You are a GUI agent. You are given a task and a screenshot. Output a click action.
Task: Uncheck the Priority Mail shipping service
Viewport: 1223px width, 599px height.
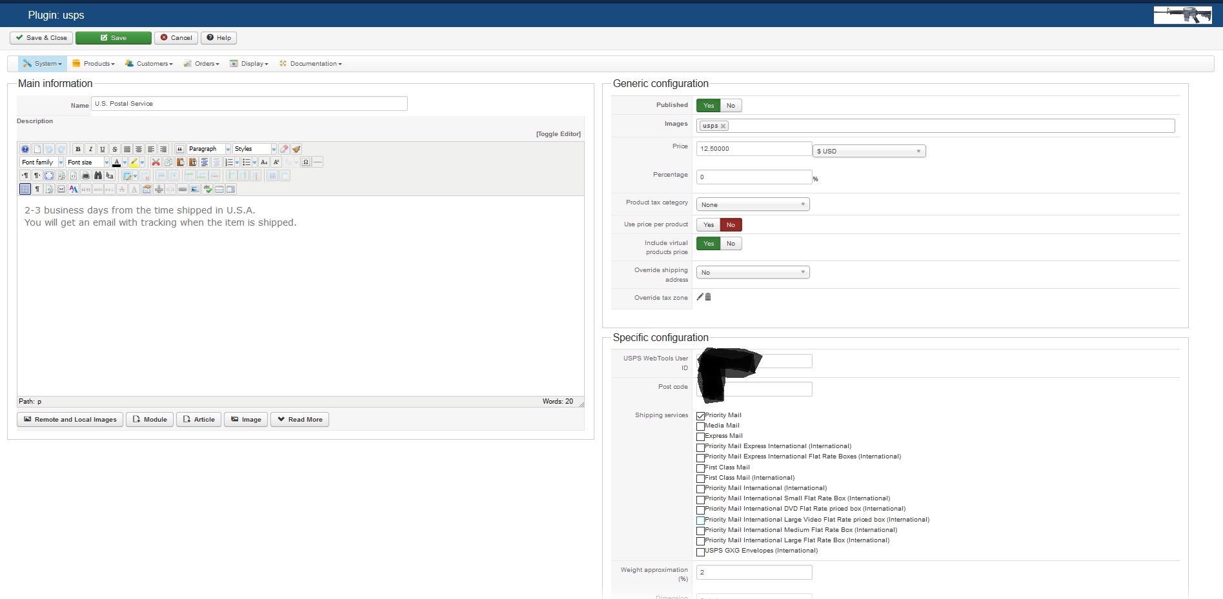click(x=700, y=416)
